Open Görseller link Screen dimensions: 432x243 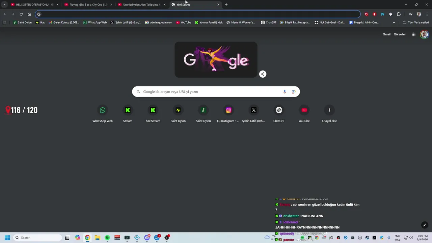tap(400, 34)
